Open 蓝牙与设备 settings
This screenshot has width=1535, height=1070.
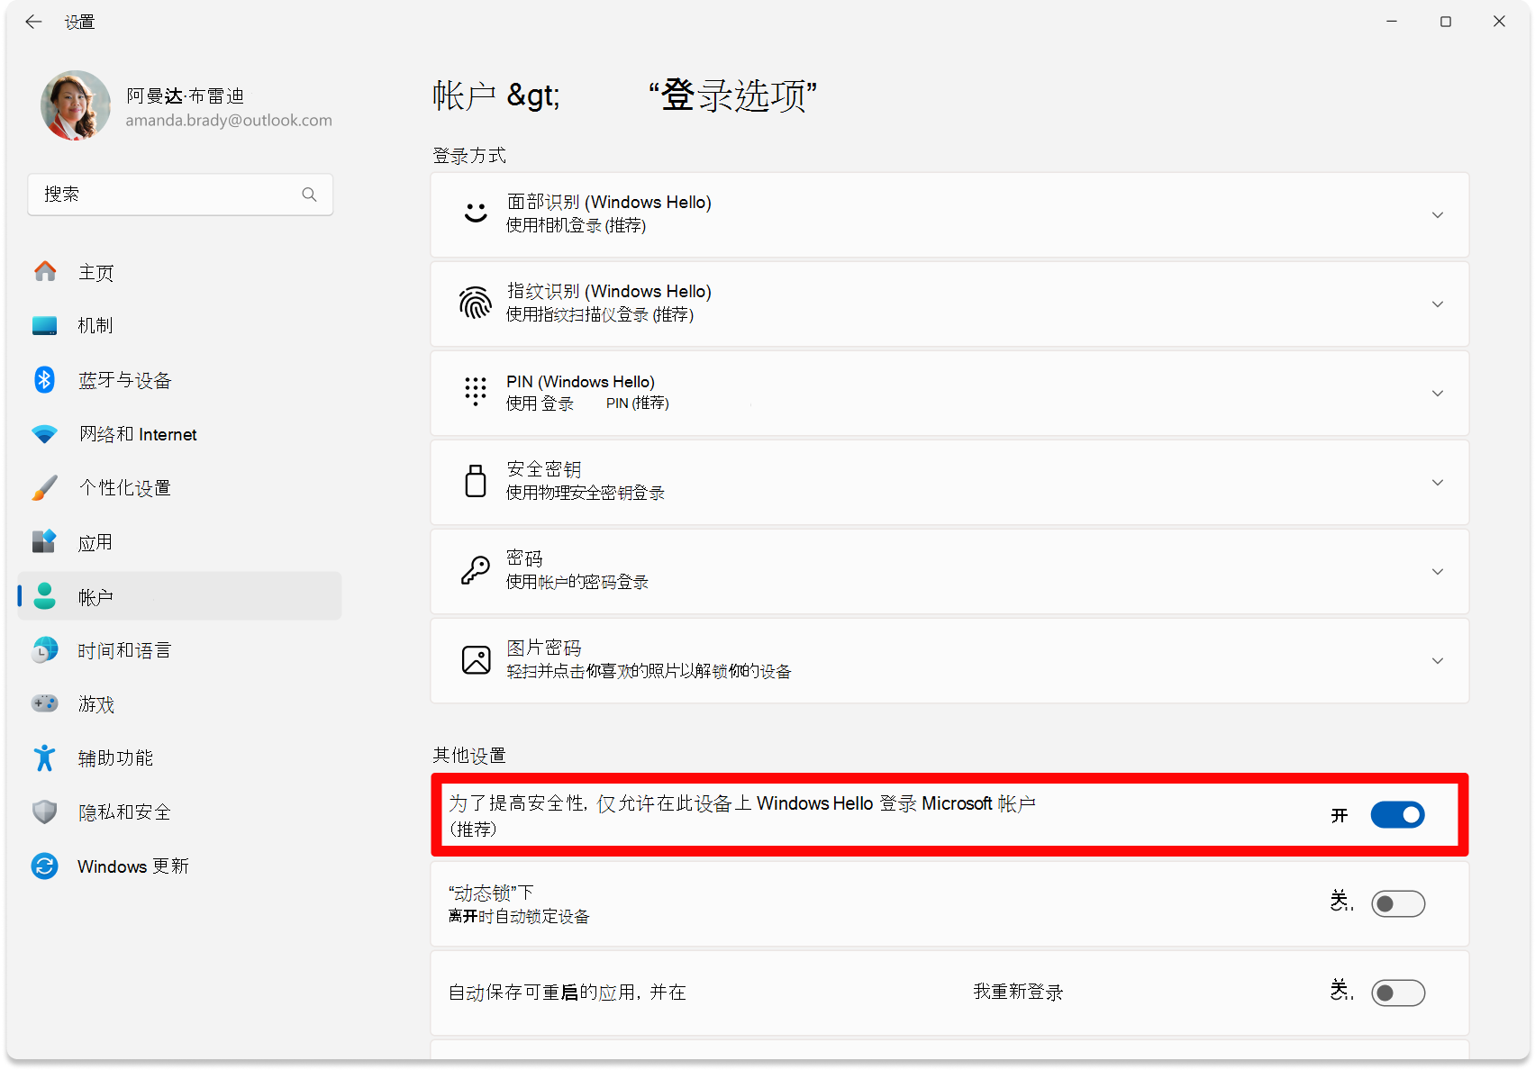[x=180, y=380]
